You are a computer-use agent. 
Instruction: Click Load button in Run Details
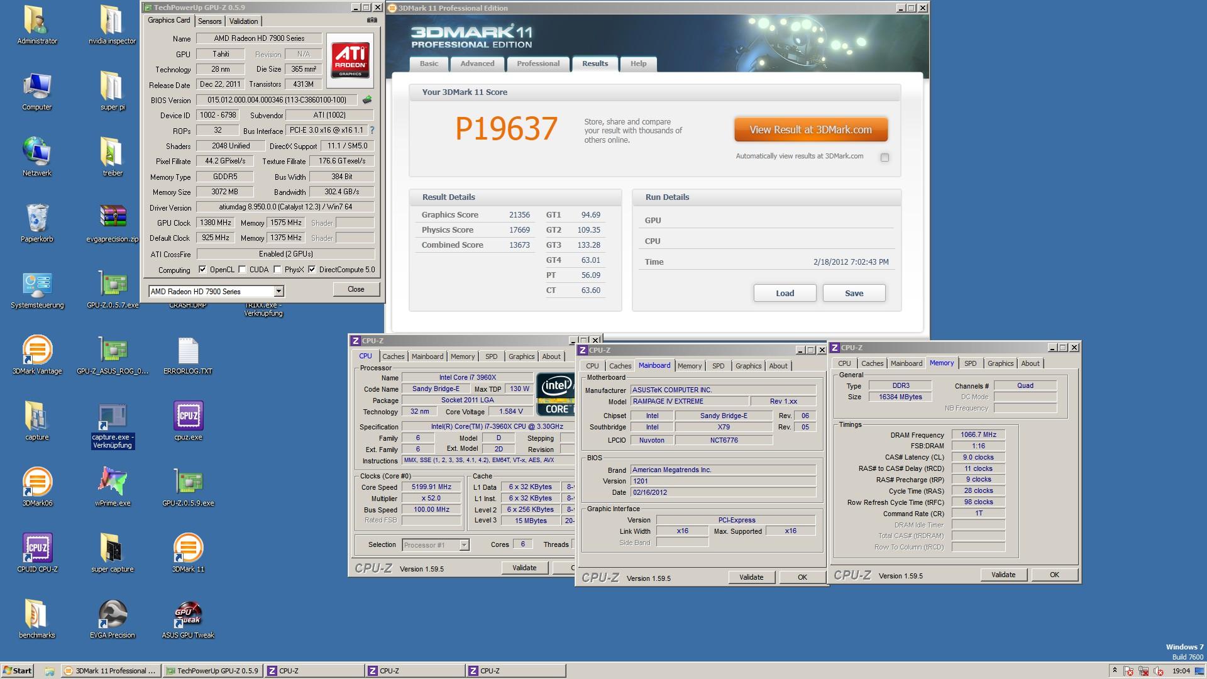(x=785, y=293)
